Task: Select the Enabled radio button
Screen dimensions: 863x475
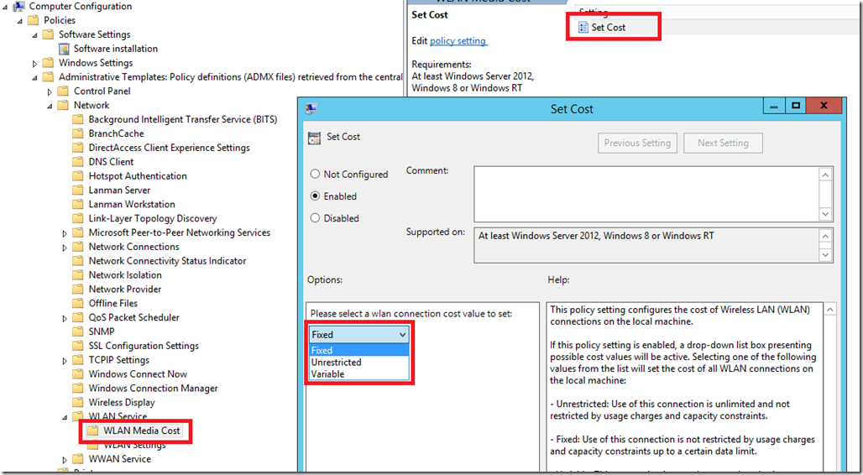Action: pyautogui.click(x=316, y=196)
